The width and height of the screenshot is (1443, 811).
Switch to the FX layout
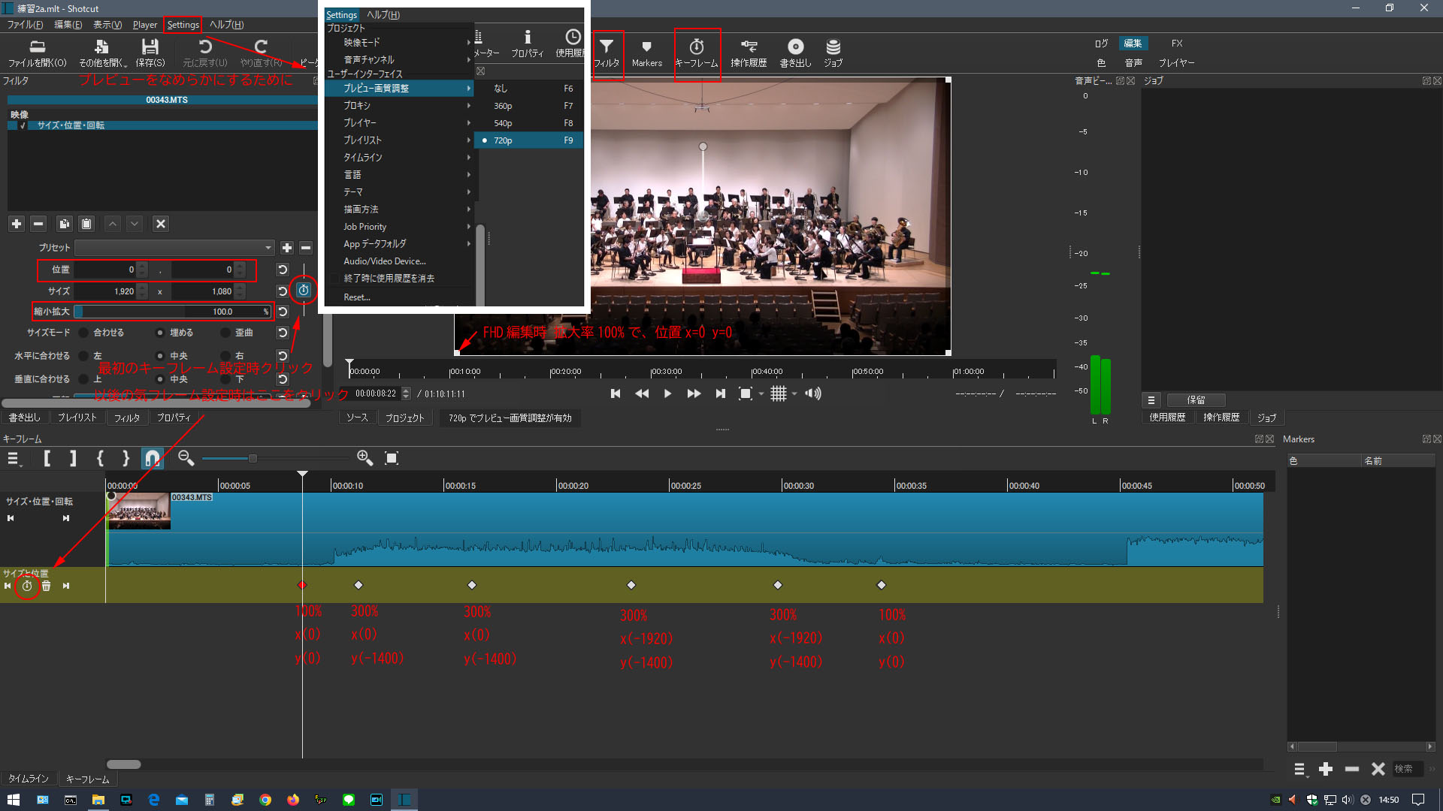click(1177, 44)
